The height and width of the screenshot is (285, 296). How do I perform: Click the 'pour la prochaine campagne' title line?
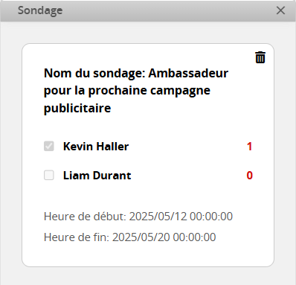coord(127,91)
